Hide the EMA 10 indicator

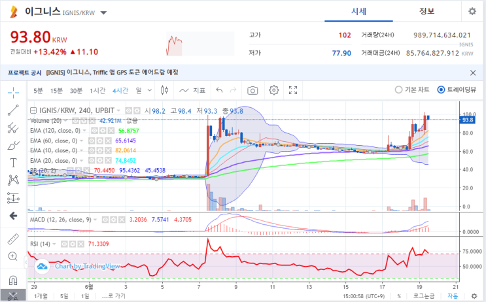click(x=92, y=150)
